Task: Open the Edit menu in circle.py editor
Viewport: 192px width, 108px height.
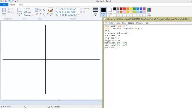Action: click(x=111, y=23)
